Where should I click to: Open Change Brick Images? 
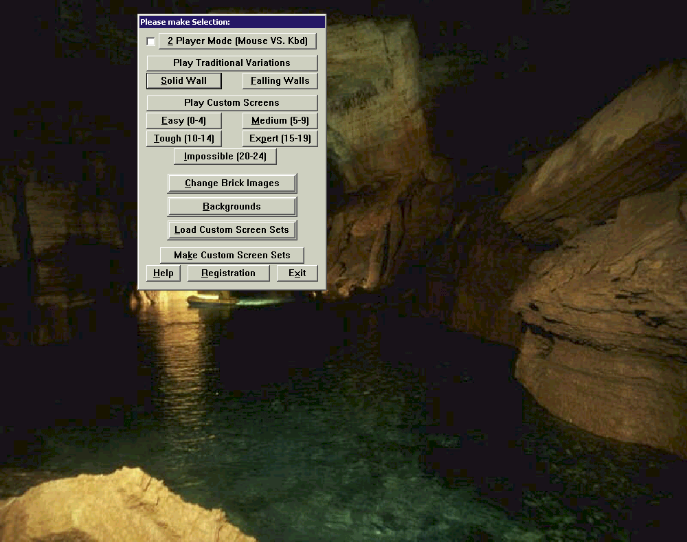[x=232, y=183]
